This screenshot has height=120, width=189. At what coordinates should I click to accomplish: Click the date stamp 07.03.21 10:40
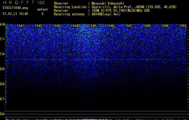point(15,14)
